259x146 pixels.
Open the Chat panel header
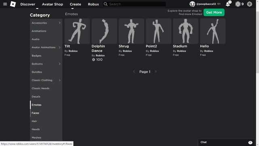[227, 142]
